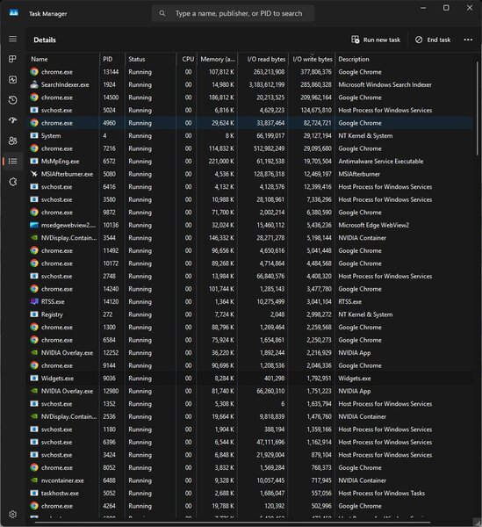Click the process search field

click(234, 13)
